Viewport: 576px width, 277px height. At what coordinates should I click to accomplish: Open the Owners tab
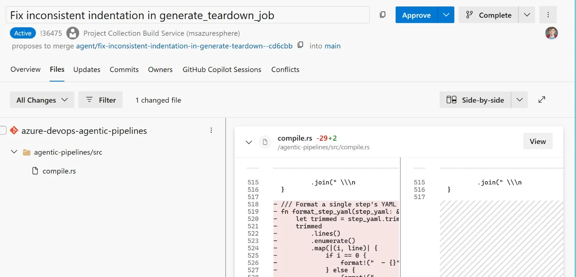point(160,70)
